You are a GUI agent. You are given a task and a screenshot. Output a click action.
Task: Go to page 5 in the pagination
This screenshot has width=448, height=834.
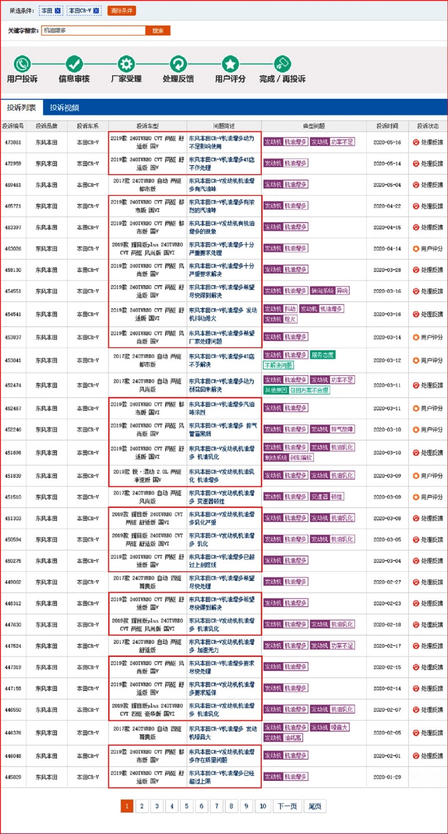[x=187, y=806]
